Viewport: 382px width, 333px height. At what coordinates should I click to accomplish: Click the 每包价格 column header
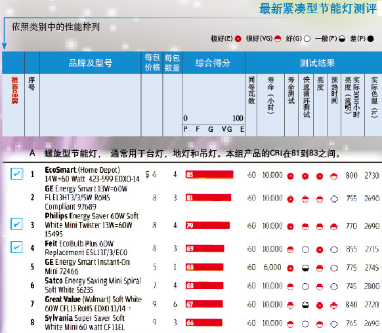coord(152,62)
